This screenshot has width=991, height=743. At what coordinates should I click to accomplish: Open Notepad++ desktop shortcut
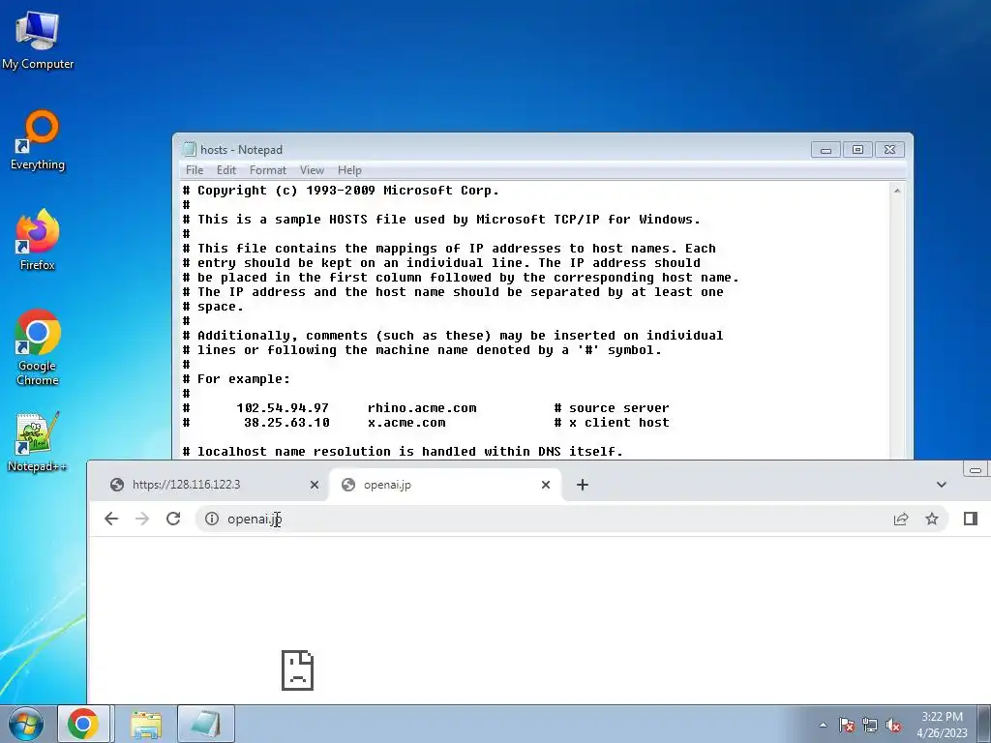(x=38, y=441)
